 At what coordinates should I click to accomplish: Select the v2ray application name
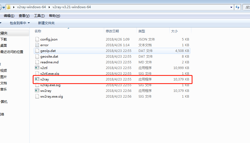coord(44,79)
